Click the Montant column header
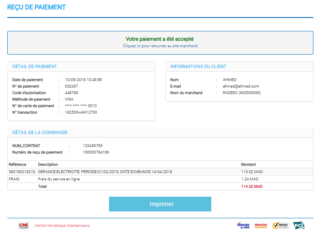 pos(248,165)
